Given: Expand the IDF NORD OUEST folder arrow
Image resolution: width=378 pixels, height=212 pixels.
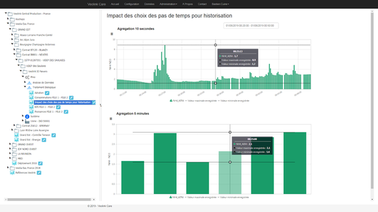Looking at the screenshot, I should [x=10, y=149].
